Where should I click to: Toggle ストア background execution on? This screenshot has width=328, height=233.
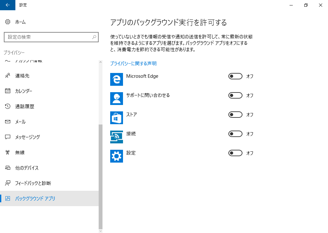pos(235,115)
